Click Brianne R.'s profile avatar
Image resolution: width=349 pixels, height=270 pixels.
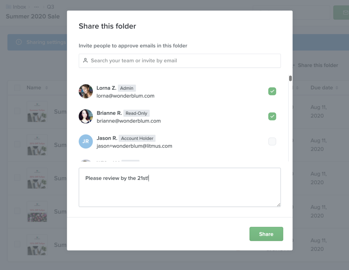pyautogui.click(x=86, y=116)
